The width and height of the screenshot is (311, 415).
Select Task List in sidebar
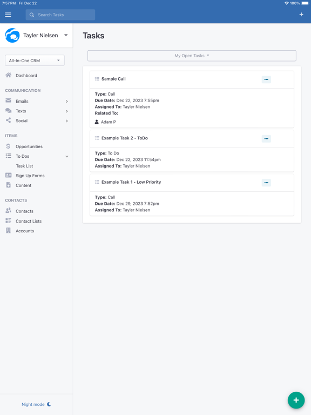click(x=24, y=166)
